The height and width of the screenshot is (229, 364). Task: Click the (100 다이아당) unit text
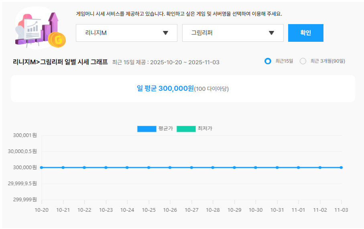(x=211, y=89)
